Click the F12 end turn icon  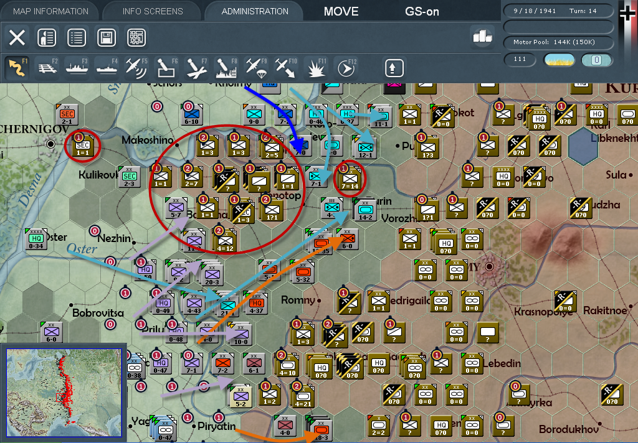tap(346, 68)
